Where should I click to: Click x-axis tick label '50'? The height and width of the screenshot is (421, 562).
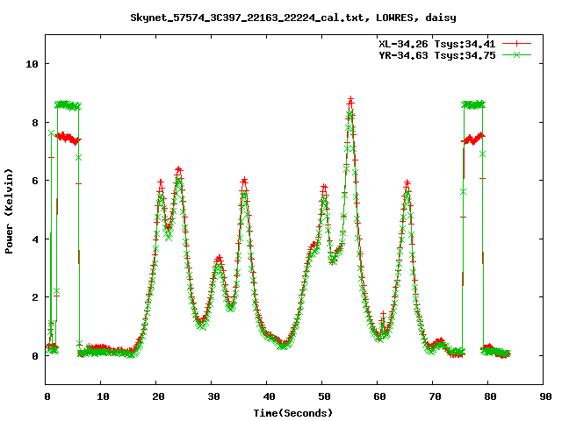tap(324, 396)
